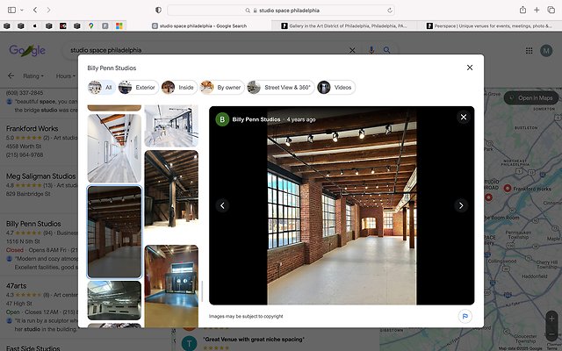
Task: Open the white hallway thumbnail
Action: (x=113, y=148)
